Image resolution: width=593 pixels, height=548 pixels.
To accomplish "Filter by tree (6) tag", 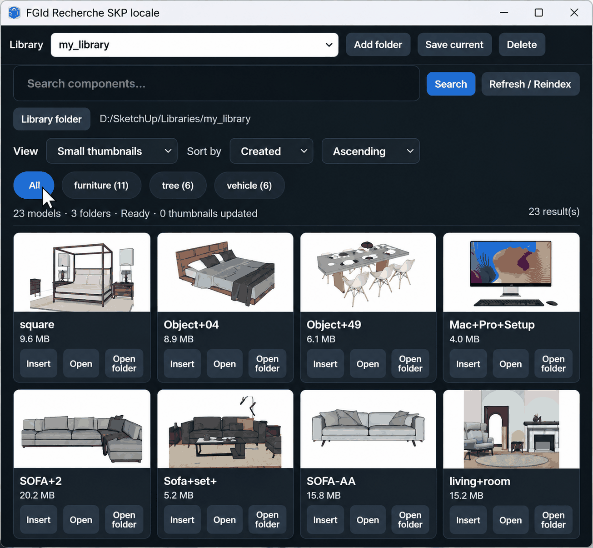I will coord(178,185).
